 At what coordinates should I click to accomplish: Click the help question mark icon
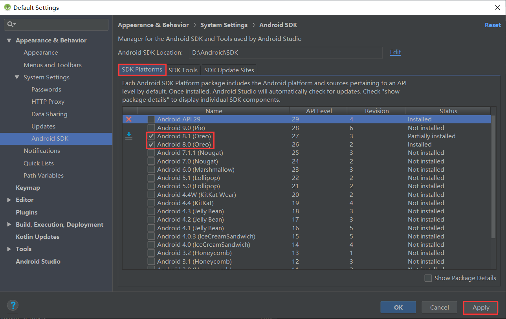click(x=13, y=305)
